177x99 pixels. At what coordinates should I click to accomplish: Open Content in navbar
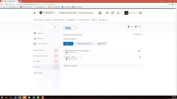(x=48, y=20)
